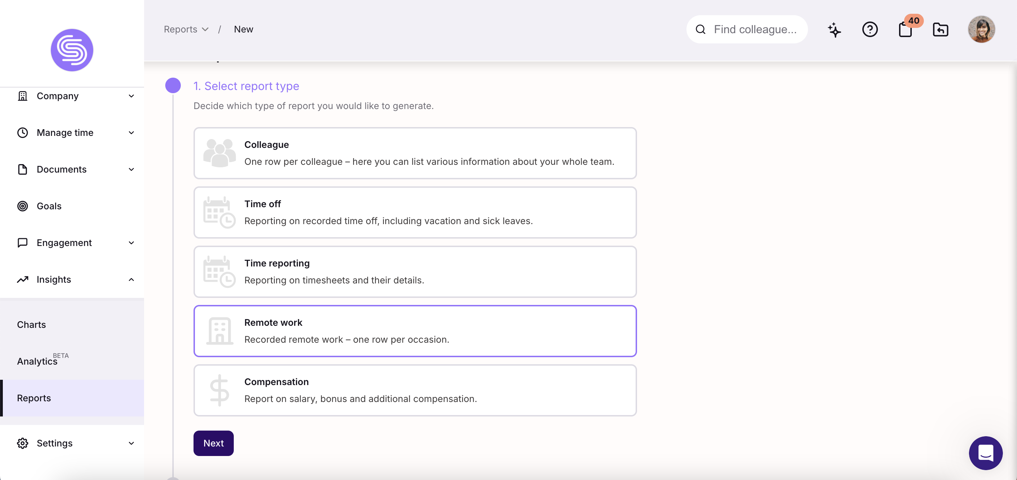Select the Time reporting report type
The image size is (1017, 480).
[415, 271]
